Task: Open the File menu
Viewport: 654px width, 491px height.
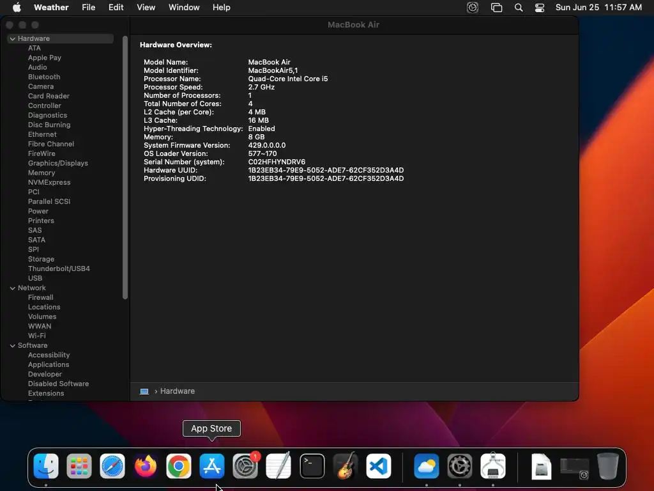Action: (88, 7)
